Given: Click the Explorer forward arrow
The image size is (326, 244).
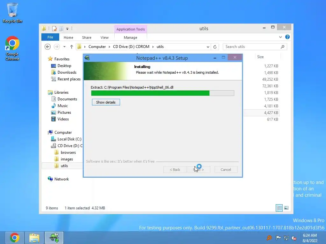Looking at the screenshot, I should pyautogui.click(x=57, y=47).
